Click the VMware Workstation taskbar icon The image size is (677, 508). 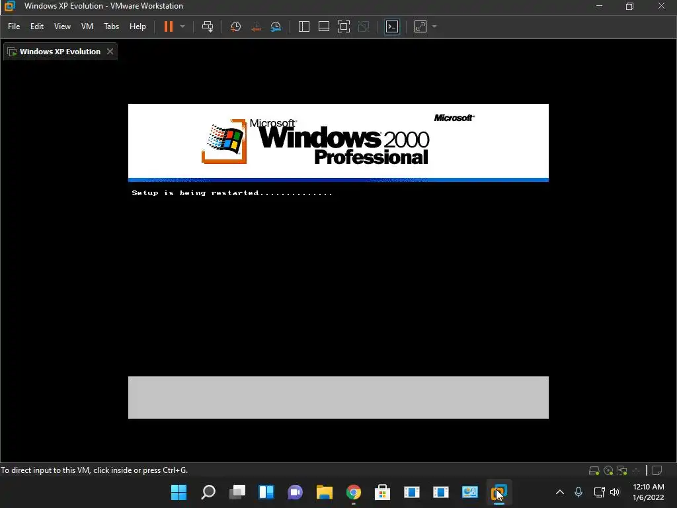pos(498,492)
